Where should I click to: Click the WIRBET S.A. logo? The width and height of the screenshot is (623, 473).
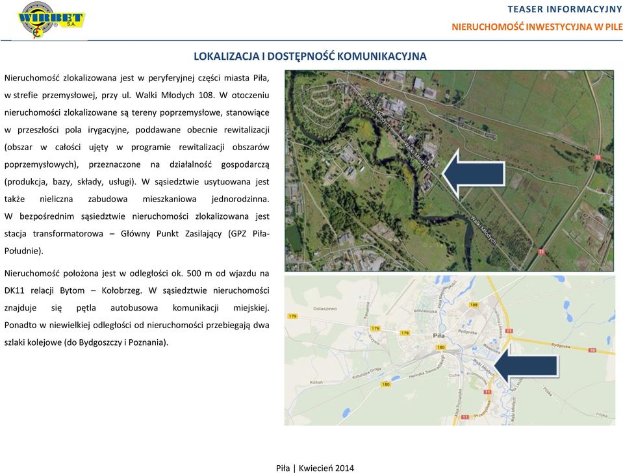point(51,20)
